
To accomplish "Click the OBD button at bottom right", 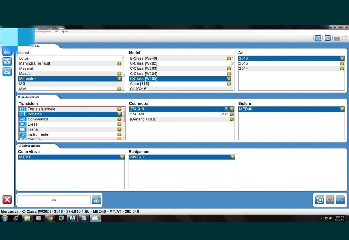I will tap(340, 200).
